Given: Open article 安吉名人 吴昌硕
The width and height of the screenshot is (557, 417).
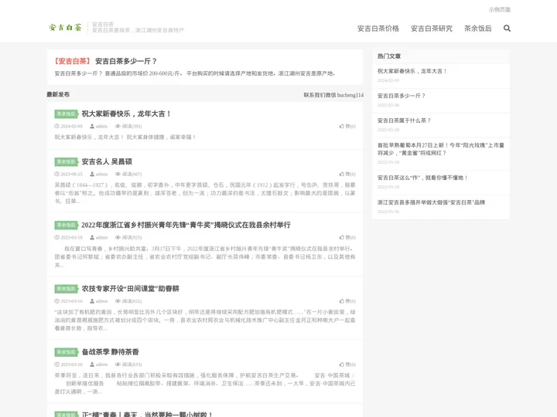Looking at the screenshot, I should [x=107, y=161].
